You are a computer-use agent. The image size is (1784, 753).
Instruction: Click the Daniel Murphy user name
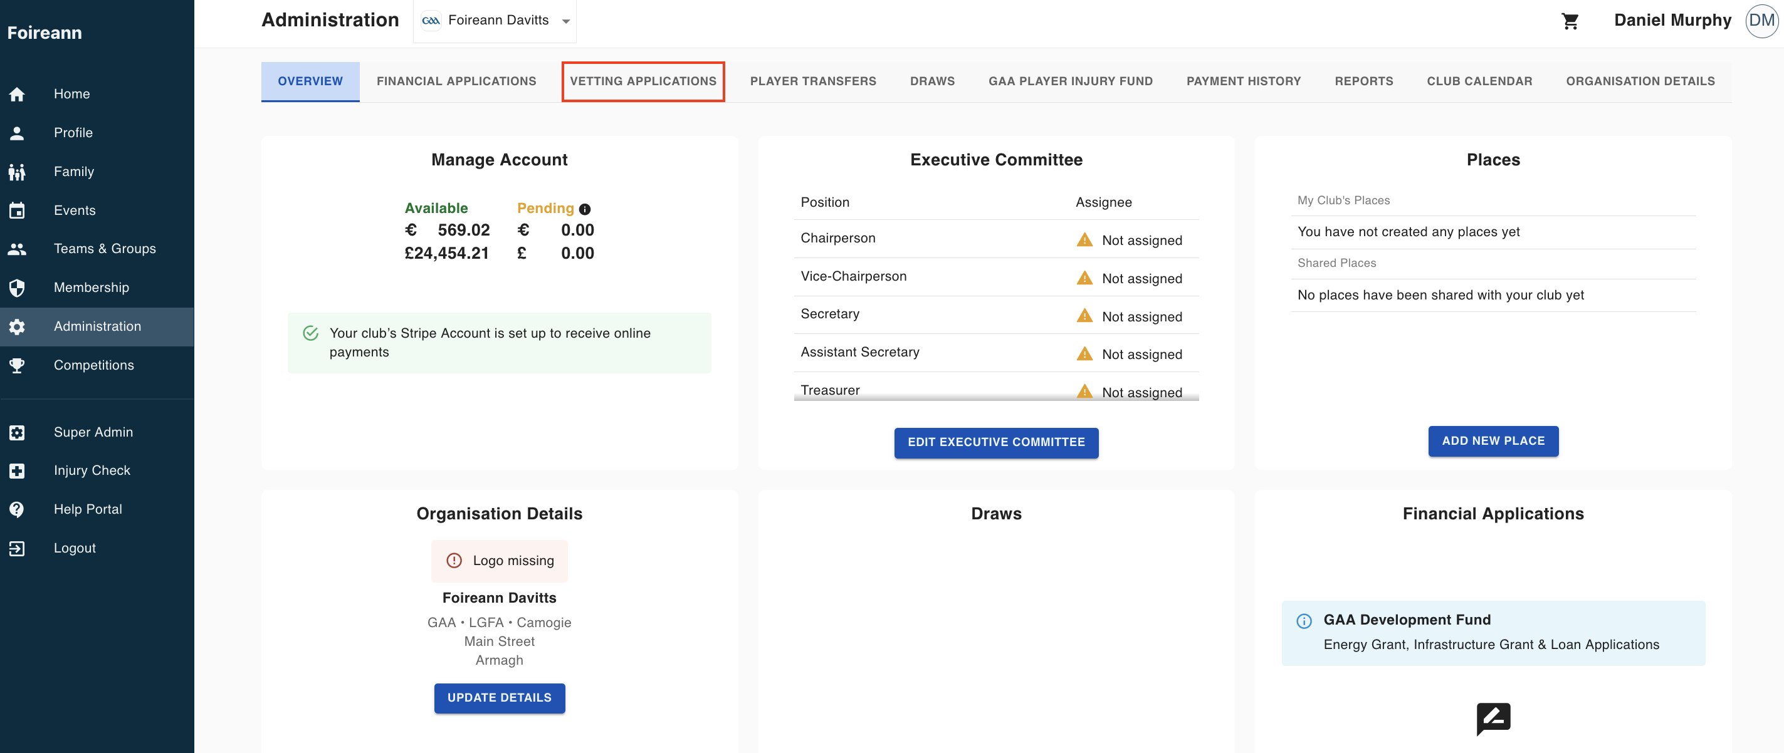click(1672, 21)
